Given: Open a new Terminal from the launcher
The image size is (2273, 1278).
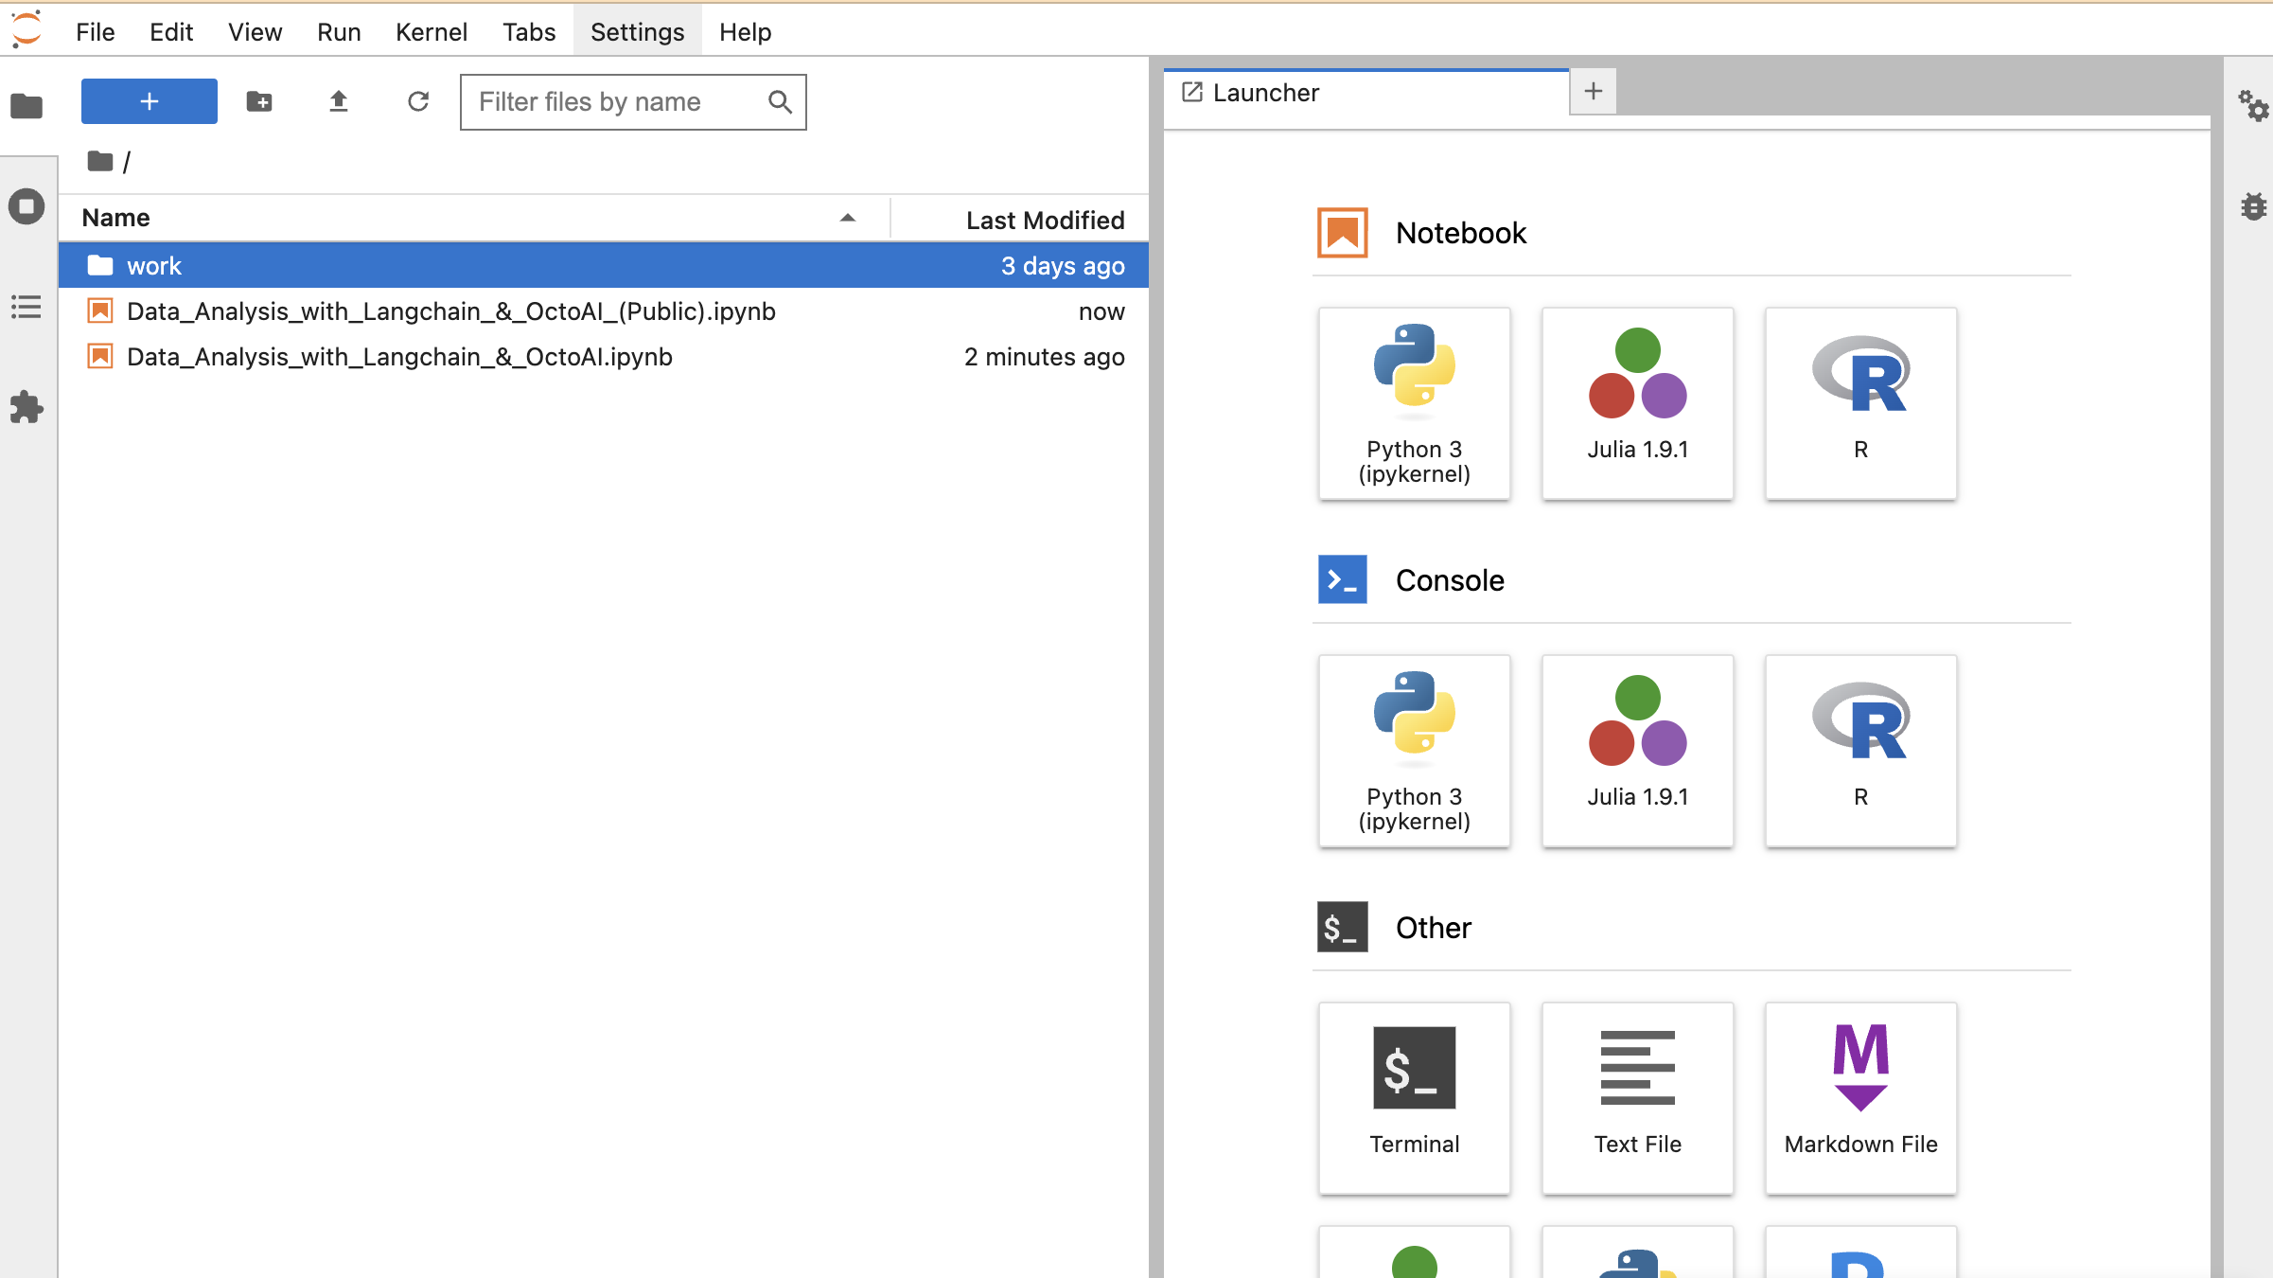Looking at the screenshot, I should coord(1414,1098).
